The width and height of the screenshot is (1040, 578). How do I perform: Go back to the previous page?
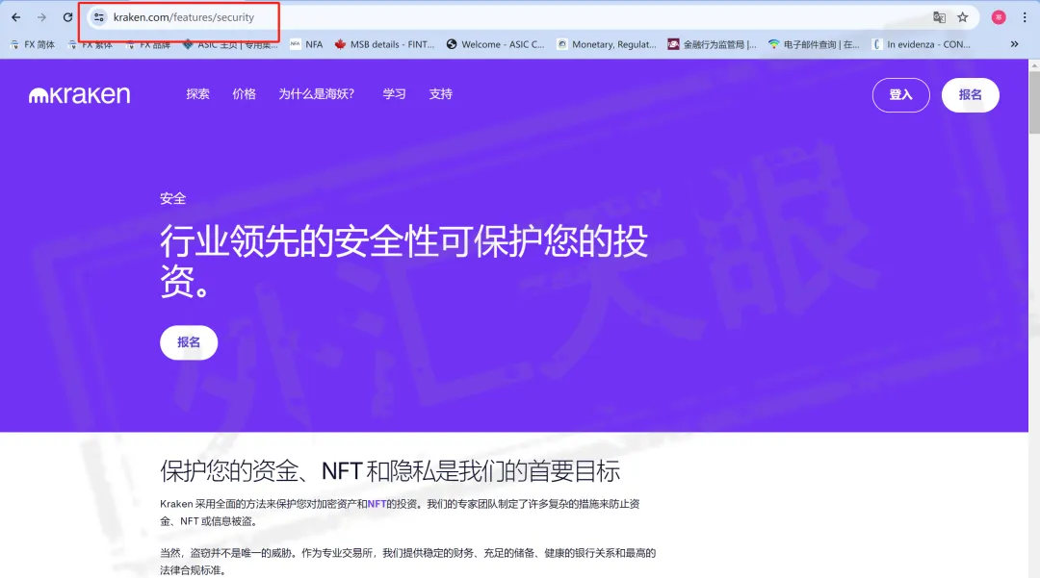16,17
